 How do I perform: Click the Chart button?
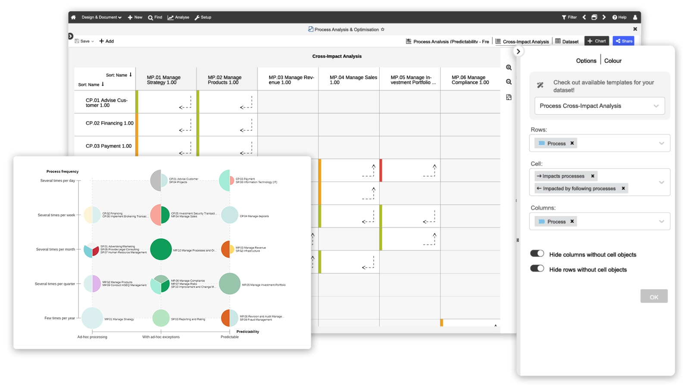pos(596,41)
